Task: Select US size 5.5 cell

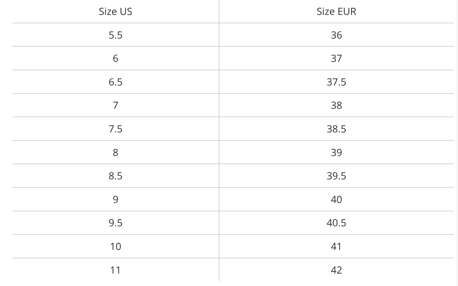Action: [115, 35]
